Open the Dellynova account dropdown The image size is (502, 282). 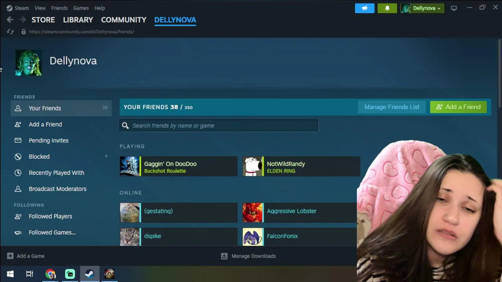click(x=422, y=8)
